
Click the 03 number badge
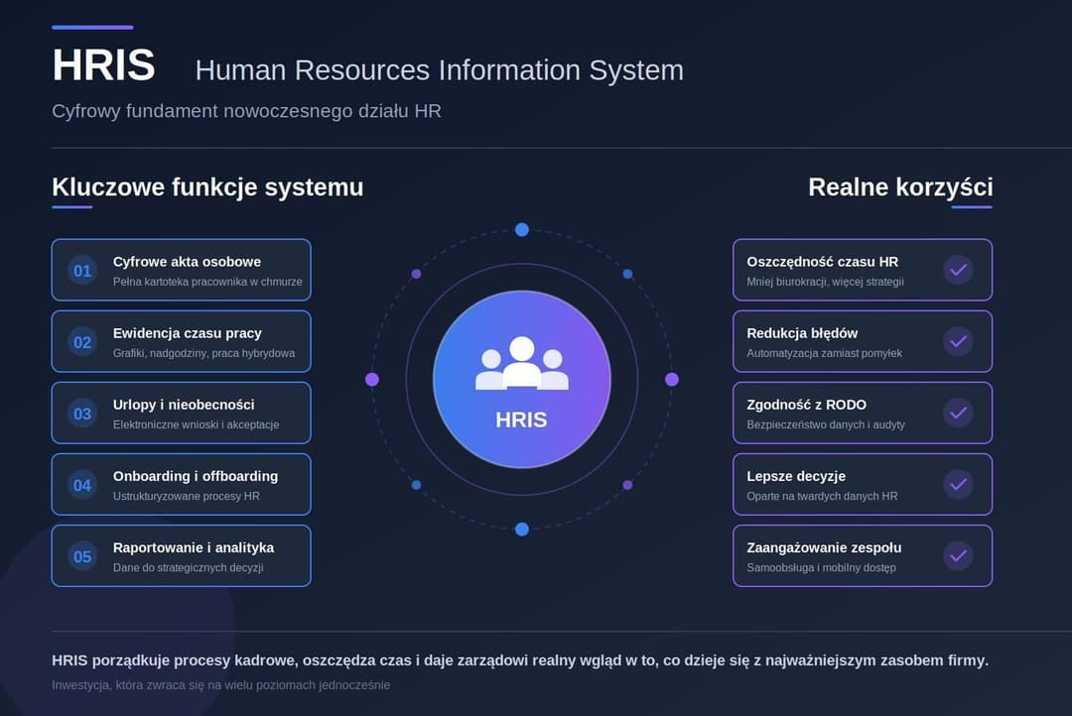82,414
